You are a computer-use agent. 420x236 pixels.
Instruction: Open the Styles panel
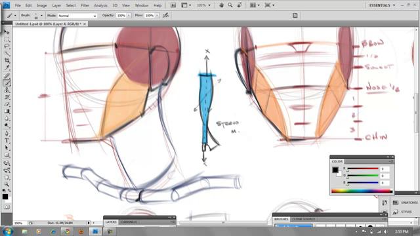coord(402,212)
